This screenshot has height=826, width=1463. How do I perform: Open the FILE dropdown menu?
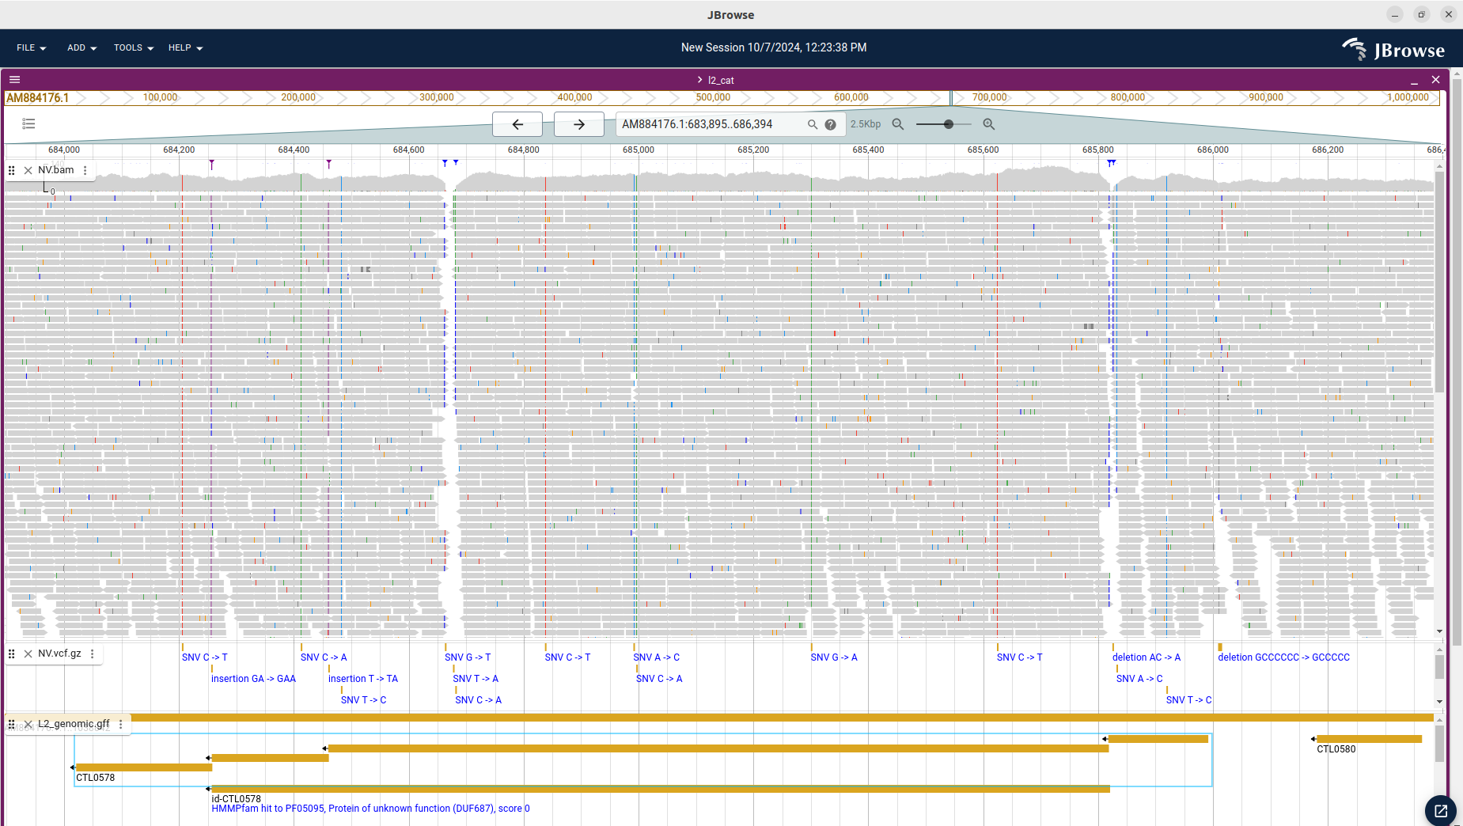[32, 47]
